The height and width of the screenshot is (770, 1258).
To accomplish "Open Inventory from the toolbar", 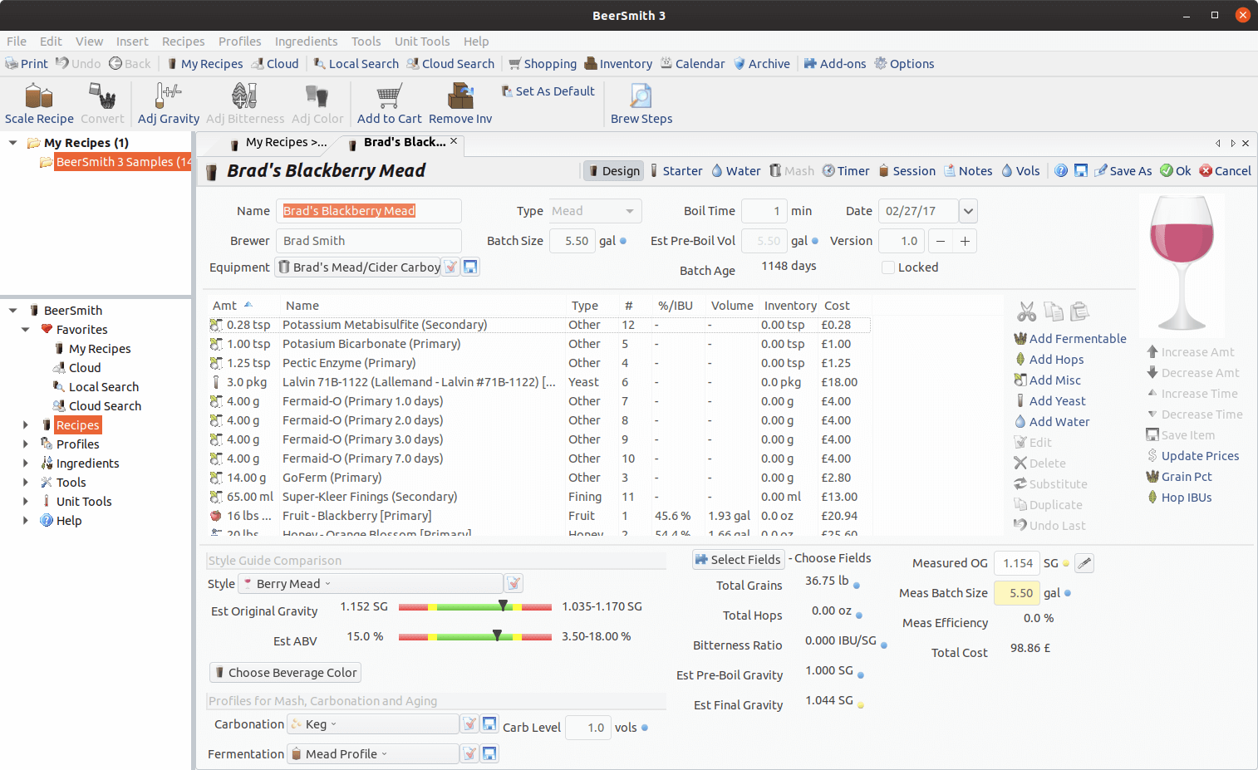I will click(x=618, y=64).
